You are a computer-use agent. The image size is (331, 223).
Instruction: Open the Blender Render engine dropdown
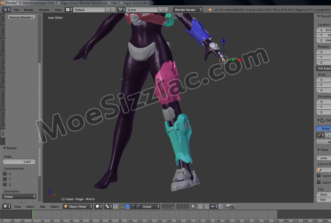(x=188, y=10)
